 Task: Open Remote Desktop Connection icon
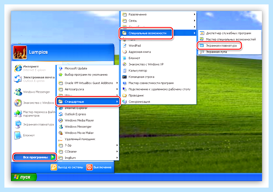click(x=125, y=89)
